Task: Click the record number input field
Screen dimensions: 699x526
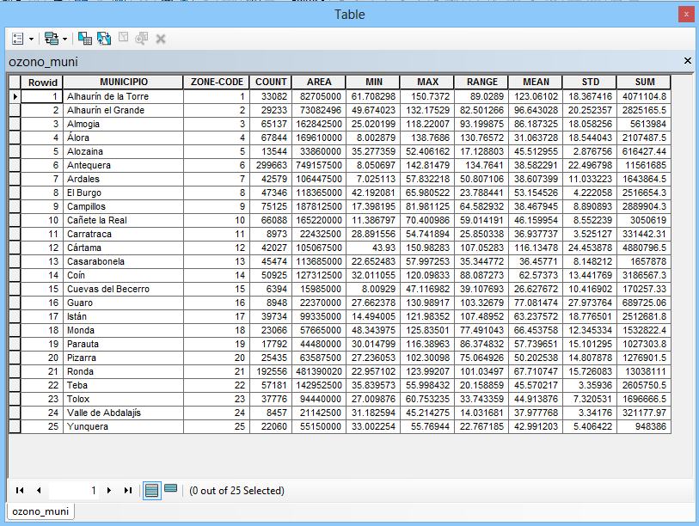Action: point(75,491)
